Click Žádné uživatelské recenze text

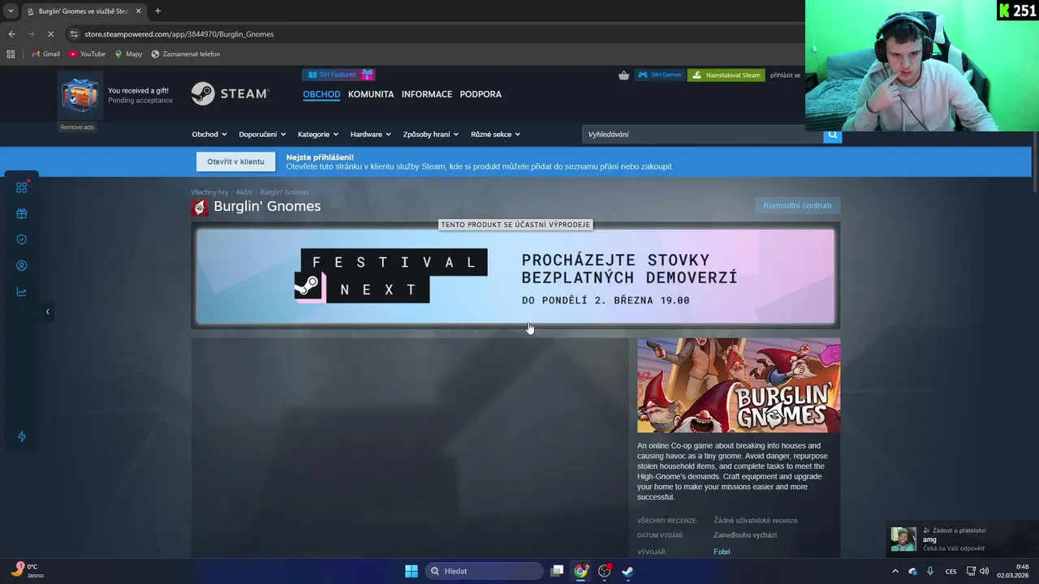tap(756, 521)
